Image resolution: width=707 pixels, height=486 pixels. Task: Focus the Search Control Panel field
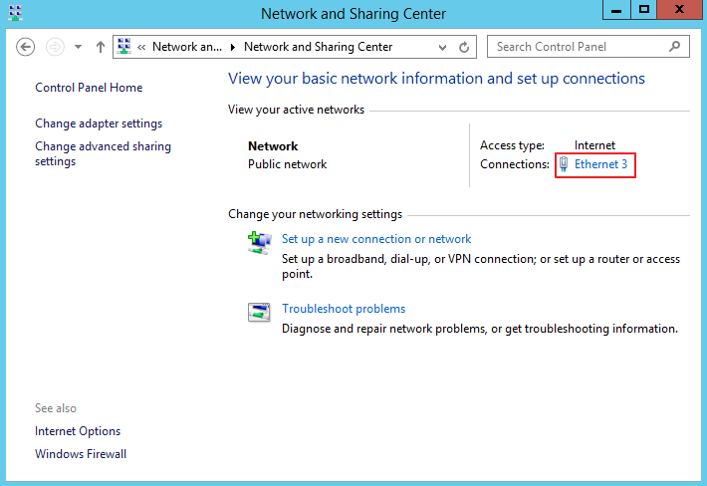[578, 47]
